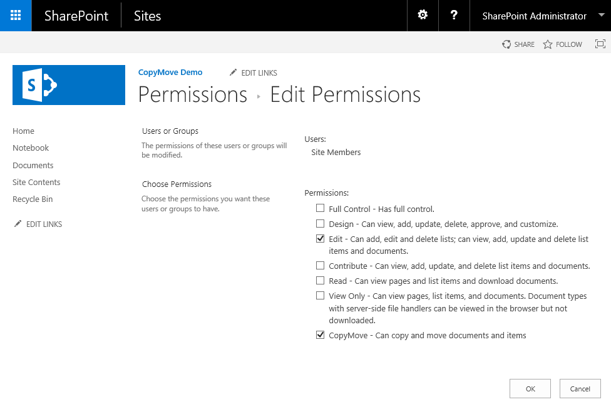611x402 pixels.
Task: Click the pencil icon in sidebar Edit Links
Action: pos(18,224)
